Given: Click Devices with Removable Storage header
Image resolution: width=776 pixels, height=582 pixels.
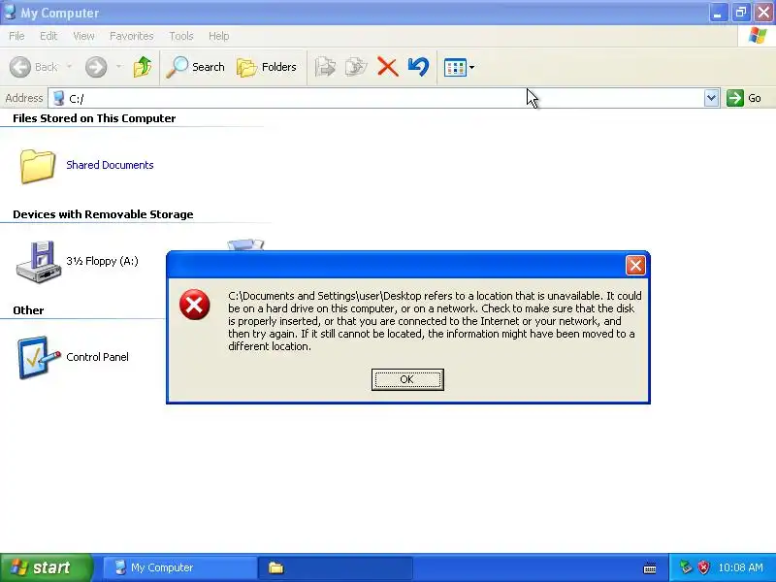Looking at the screenshot, I should click(x=103, y=214).
